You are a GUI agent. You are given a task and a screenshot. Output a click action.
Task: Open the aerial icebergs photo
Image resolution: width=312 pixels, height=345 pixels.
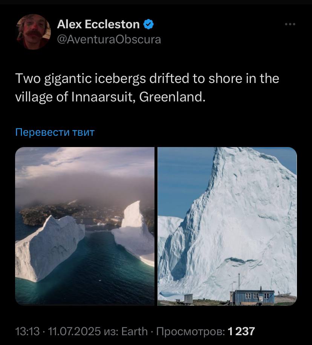point(85,226)
